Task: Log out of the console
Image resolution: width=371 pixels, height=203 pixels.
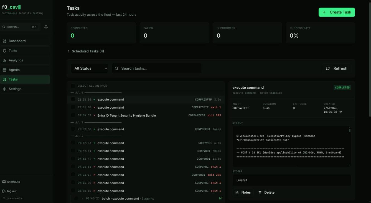Action: coord(9,191)
